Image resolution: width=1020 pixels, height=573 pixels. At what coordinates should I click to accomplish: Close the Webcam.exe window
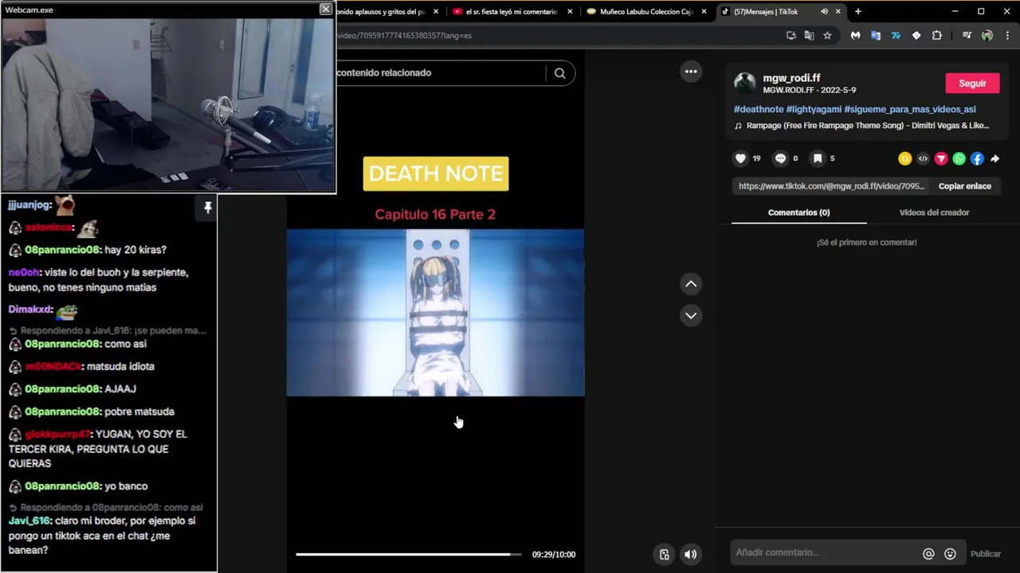[325, 10]
